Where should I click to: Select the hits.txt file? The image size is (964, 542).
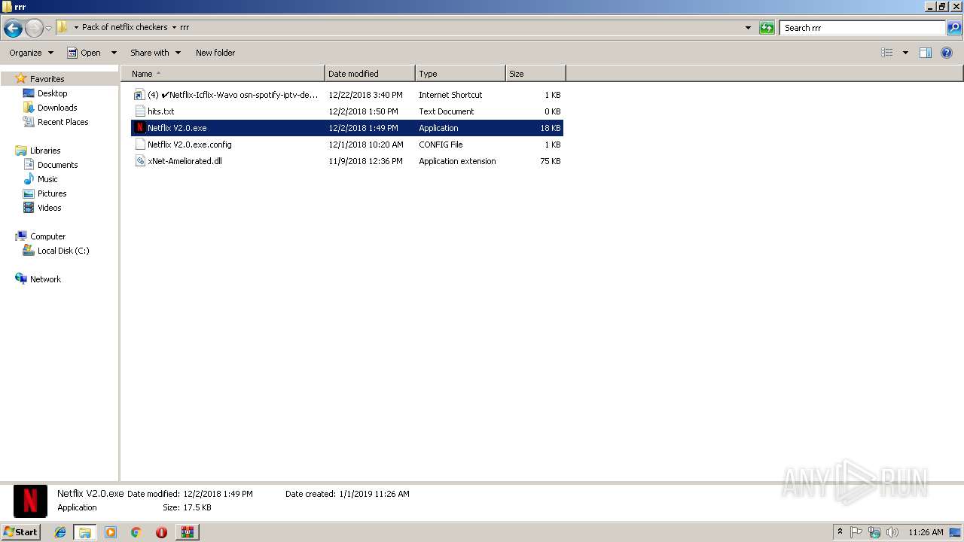(x=347, y=111)
